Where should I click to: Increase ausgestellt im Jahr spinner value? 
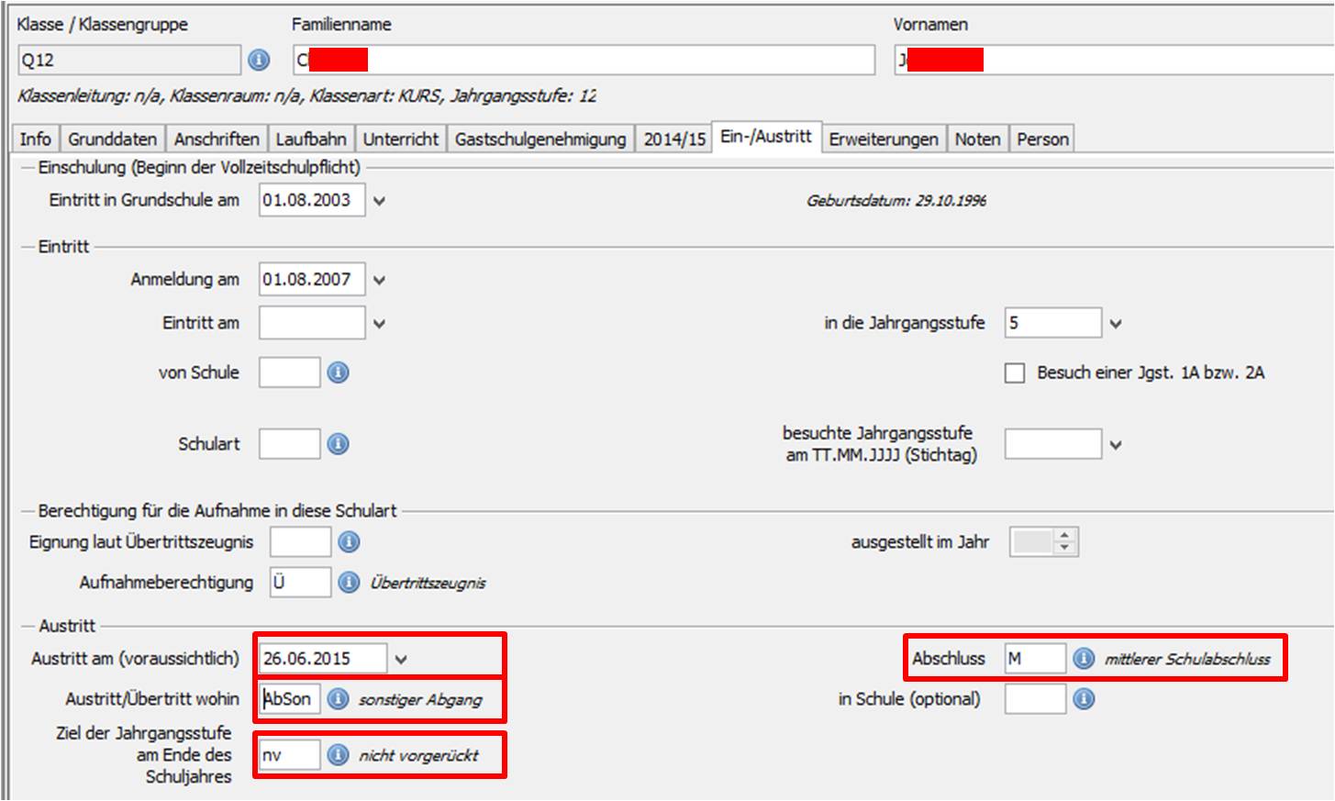coord(1064,536)
